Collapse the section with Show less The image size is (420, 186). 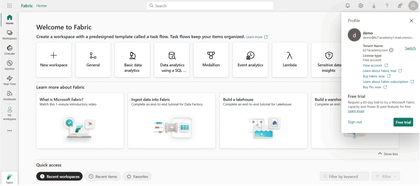tap(388, 154)
